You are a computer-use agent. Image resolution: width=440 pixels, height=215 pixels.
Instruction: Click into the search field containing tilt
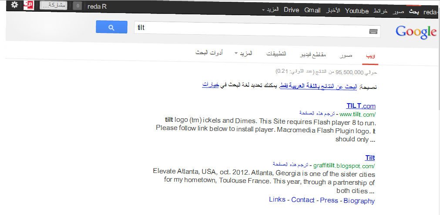pyautogui.click(x=252, y=28)
